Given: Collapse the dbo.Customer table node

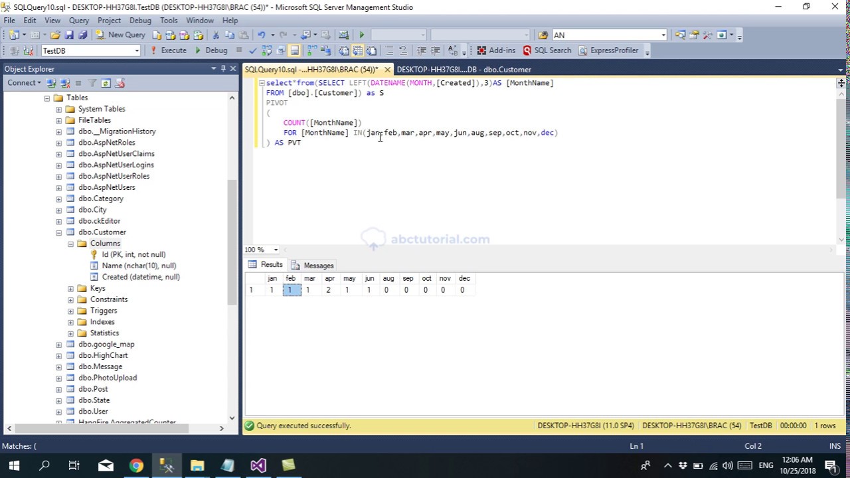Looking at the screenshot, I should point(58,232).
